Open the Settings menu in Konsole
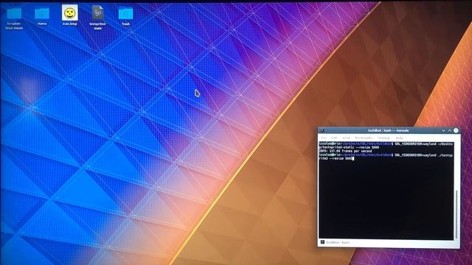The width and height of the screenshot is (472, 265). pyautogui.click(x=384, y=138)
